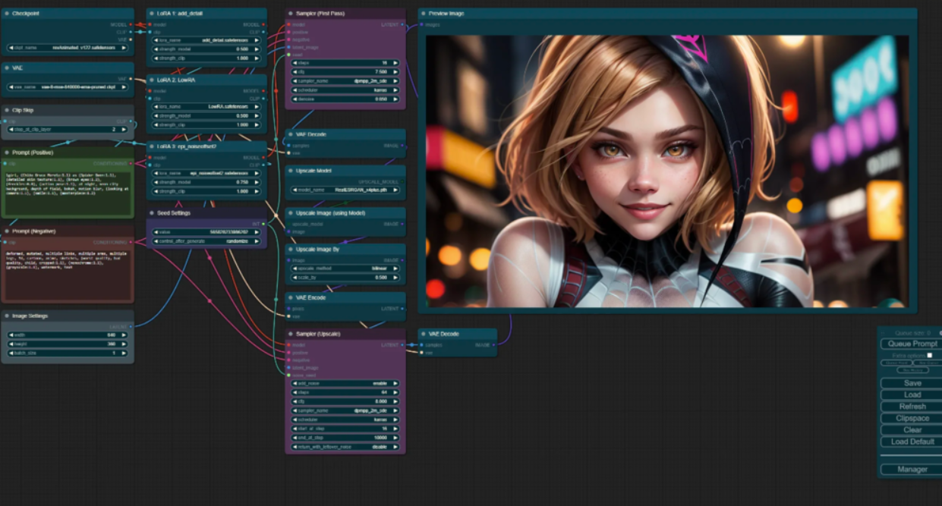Open the ckpt_name dropdown in Checkpoint
Viewport: 942px width, 506px height.
click(68, 47)
